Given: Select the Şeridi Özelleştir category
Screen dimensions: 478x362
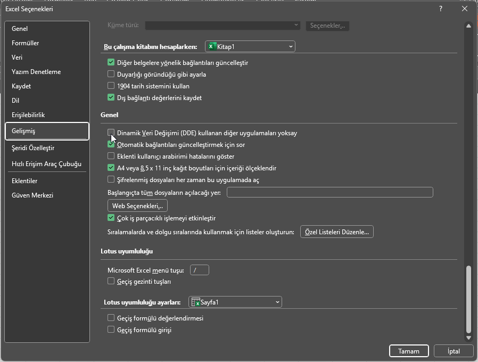Looking at the screenshot, I should [x=35, y=148].
